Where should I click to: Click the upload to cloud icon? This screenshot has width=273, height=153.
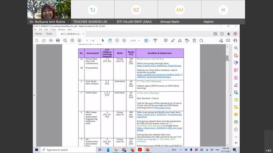click(x=51, y=41)
